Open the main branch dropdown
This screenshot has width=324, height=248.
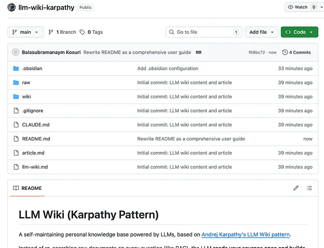[25, 32]
